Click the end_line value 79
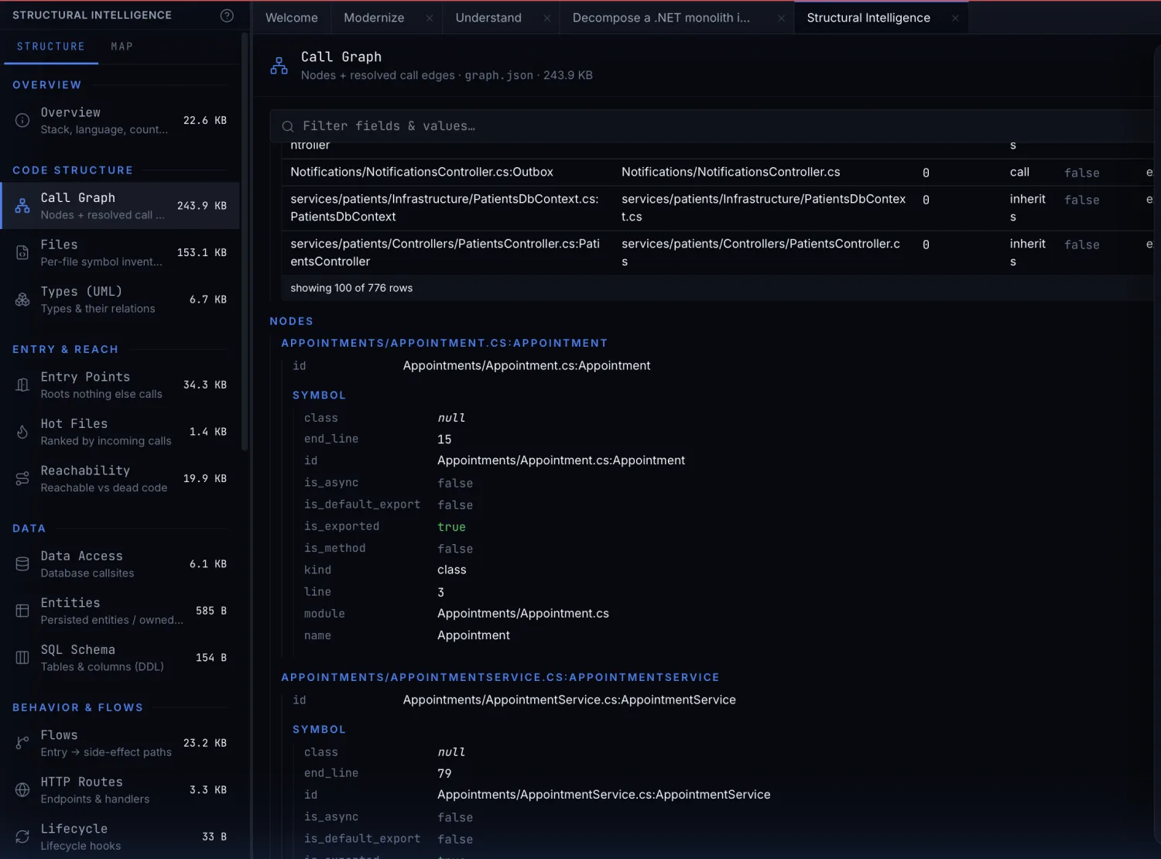Viewport: 1161px width, 859px height. 444,774
